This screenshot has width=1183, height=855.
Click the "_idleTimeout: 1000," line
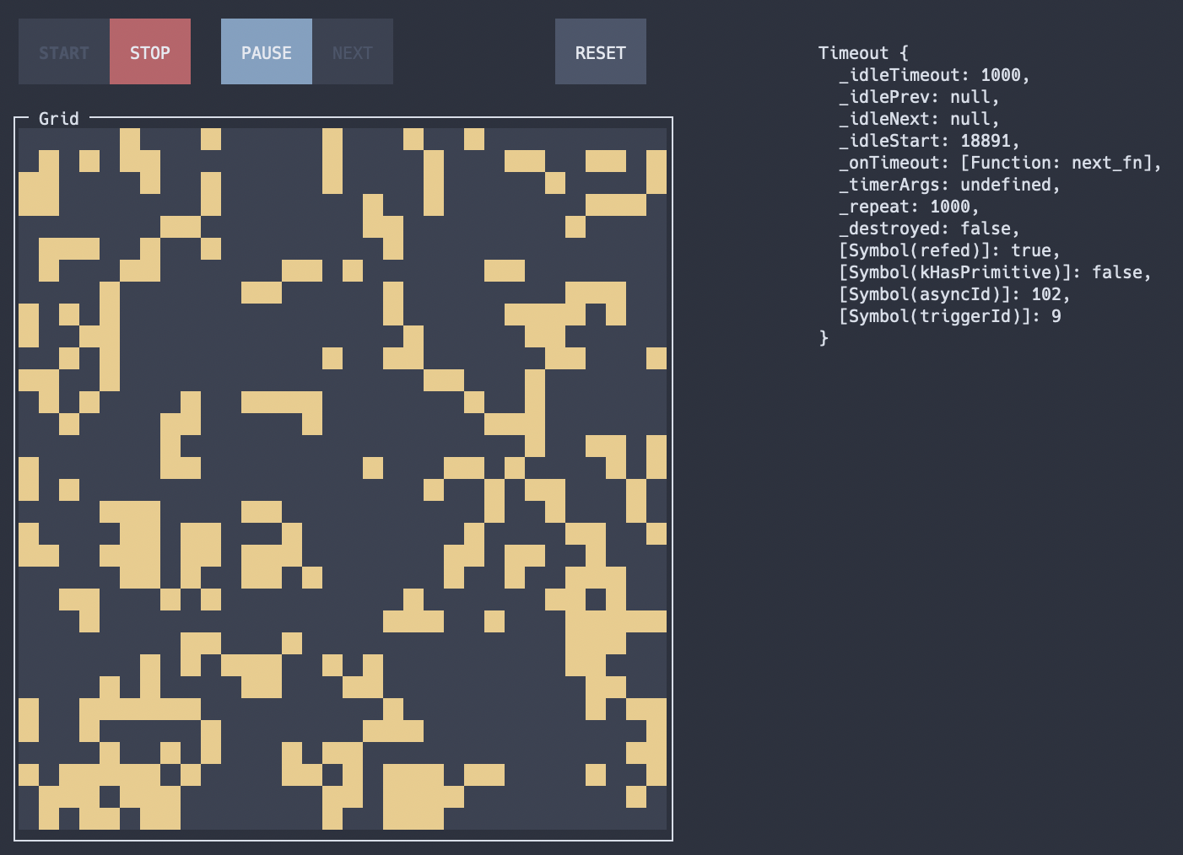point(935,75)
